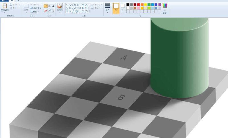Select the Fill with color bucket tool

(49, 6)
